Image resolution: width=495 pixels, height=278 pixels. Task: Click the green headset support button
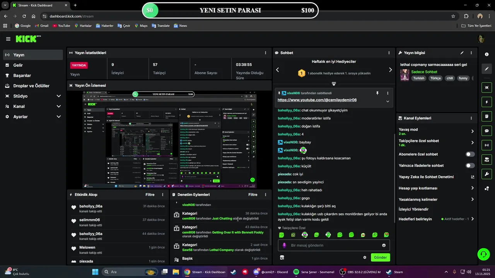point(483,254)
